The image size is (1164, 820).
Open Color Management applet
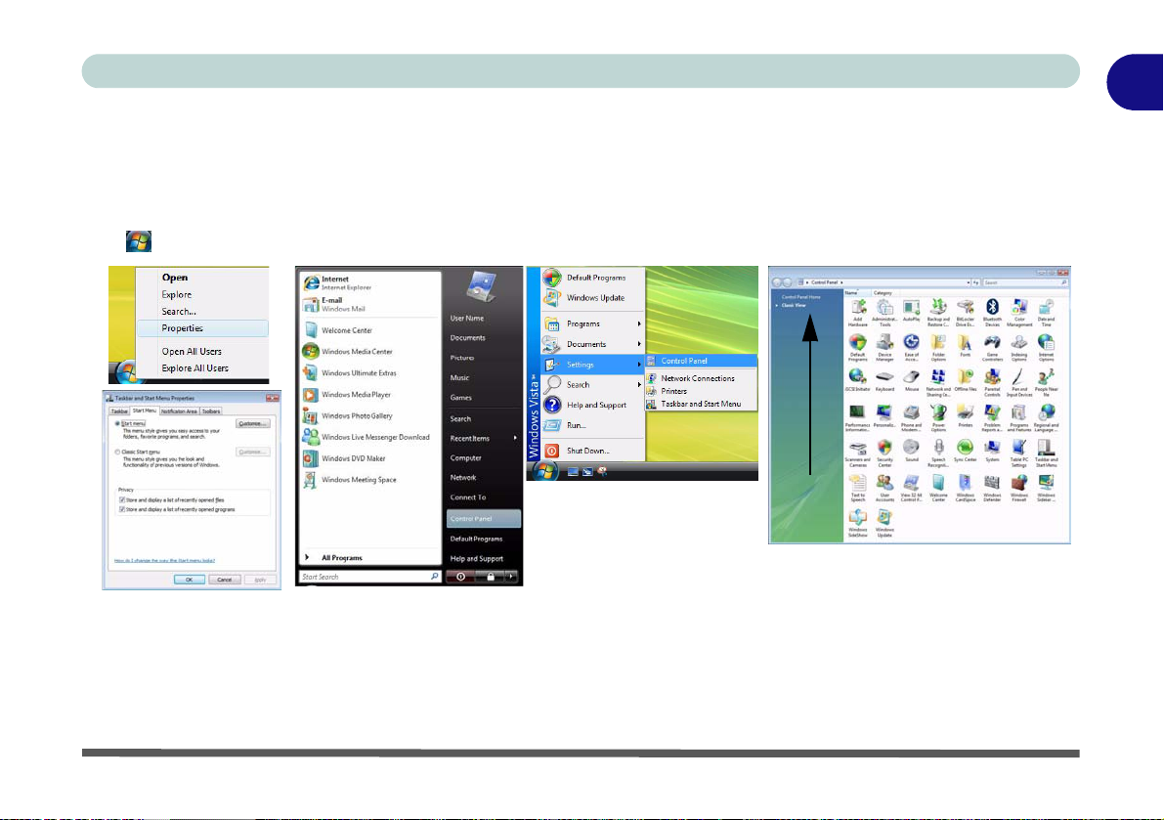click(1019, 313)
